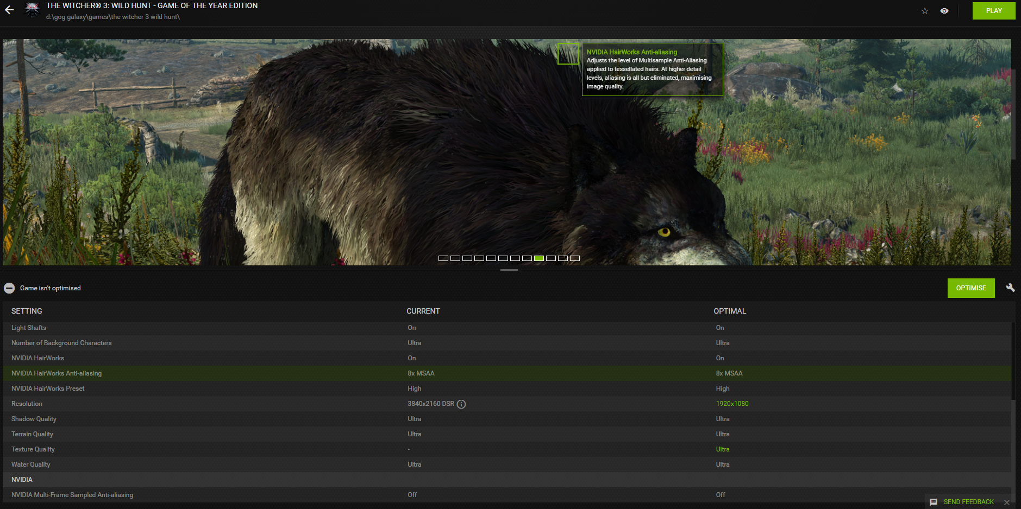
Task: Toggle the eye visibility icon for this game
Action: (944, 11)
